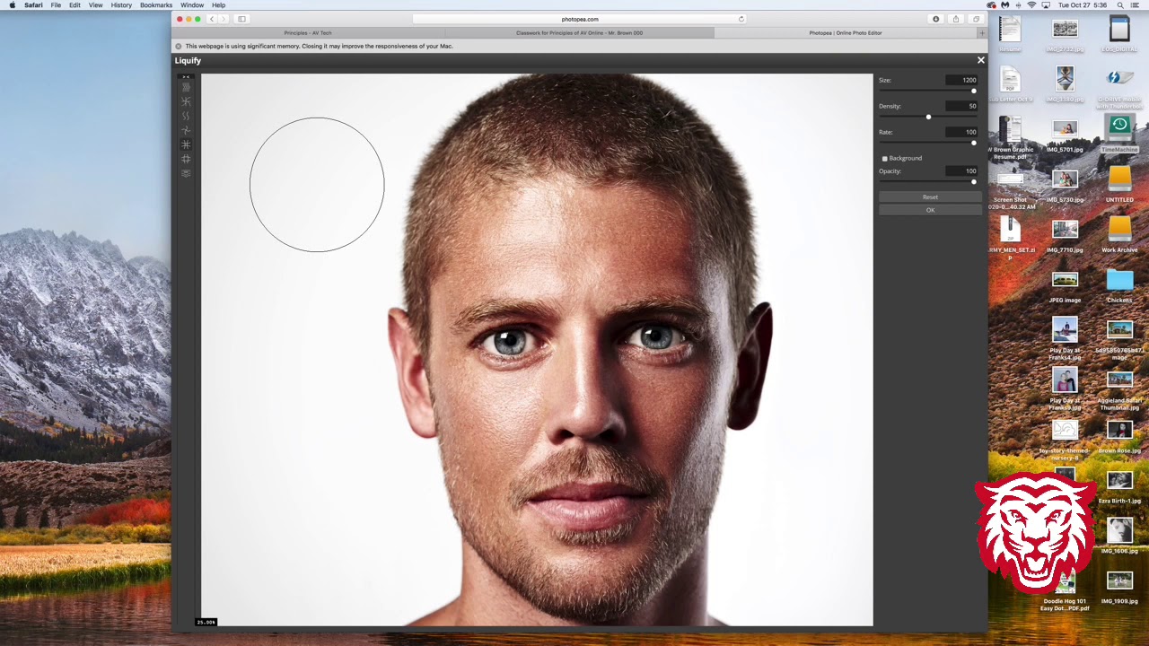Click the Reset button
Image resolution: width=1149 pixels, height=646 pixels.
(930, 197)
